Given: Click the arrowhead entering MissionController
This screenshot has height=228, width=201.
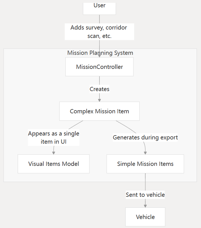Looking at the screenshot, I should coord(100,56).
